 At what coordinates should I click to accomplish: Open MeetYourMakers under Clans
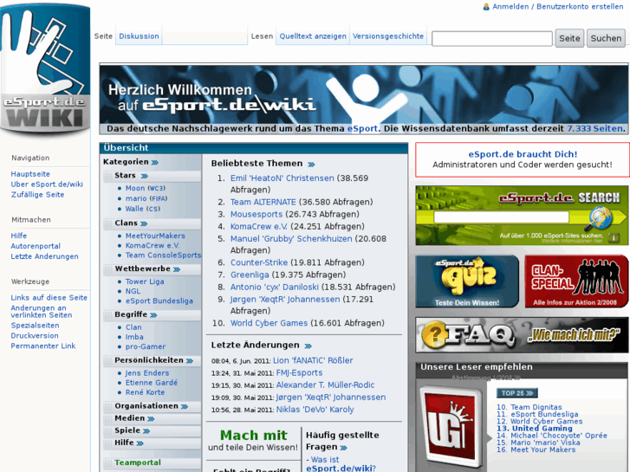155,236
